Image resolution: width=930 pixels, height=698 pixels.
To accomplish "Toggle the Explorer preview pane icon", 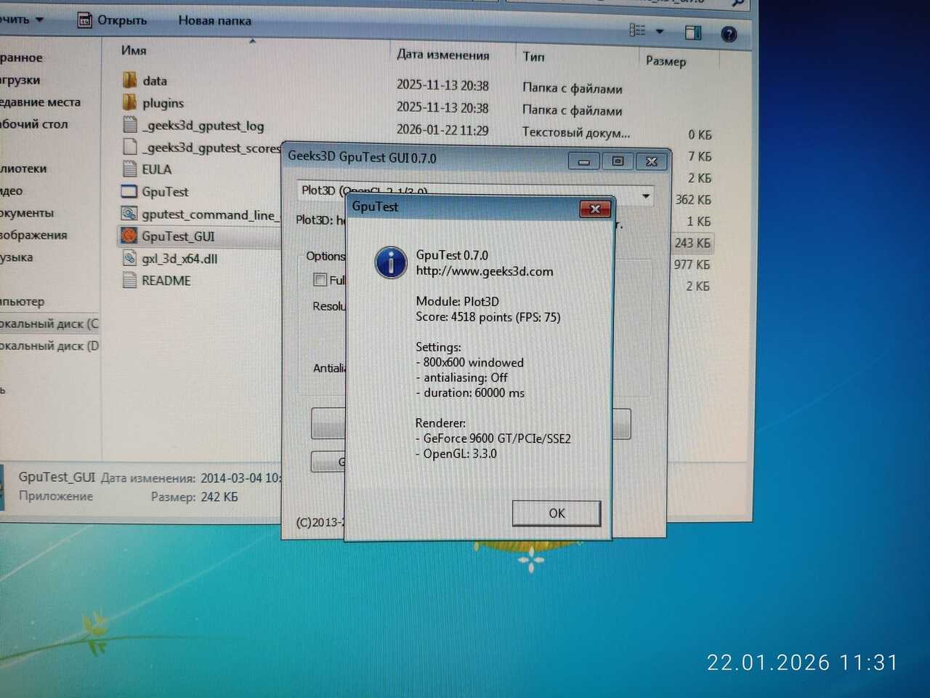I will 693,32.
